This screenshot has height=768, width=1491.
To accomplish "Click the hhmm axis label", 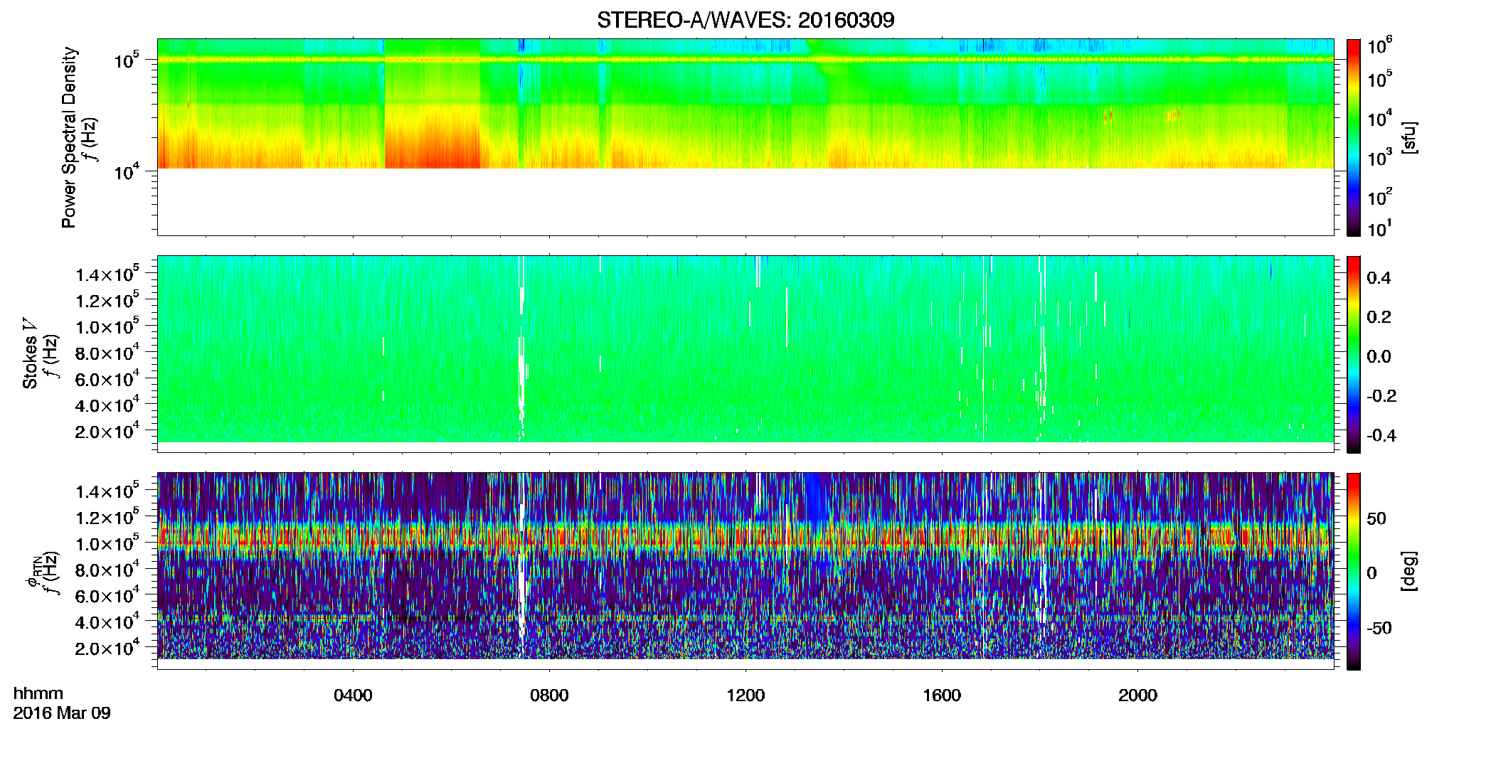I will coord(38,693).
